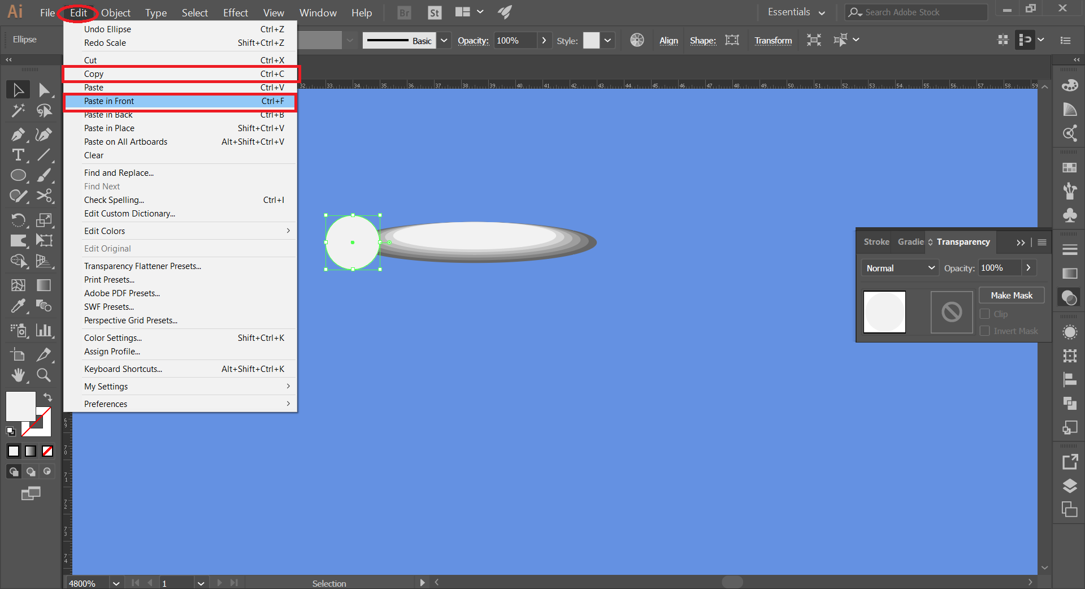
Task: Switch to Draw Behind mode
Action: [x=31, y=471]
